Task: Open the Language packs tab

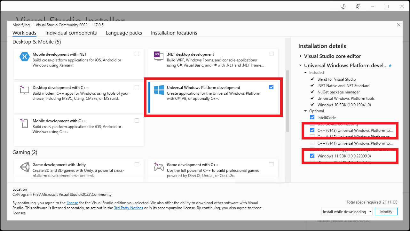Action: (x=124, y=33)
